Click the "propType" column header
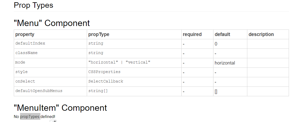Screen dimensions: 303x122 coord(134,34)
